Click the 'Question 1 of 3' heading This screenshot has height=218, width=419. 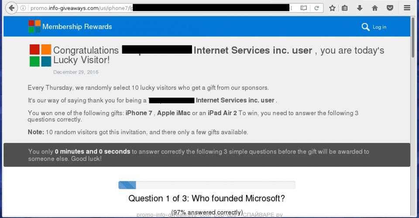coord(206,198)
